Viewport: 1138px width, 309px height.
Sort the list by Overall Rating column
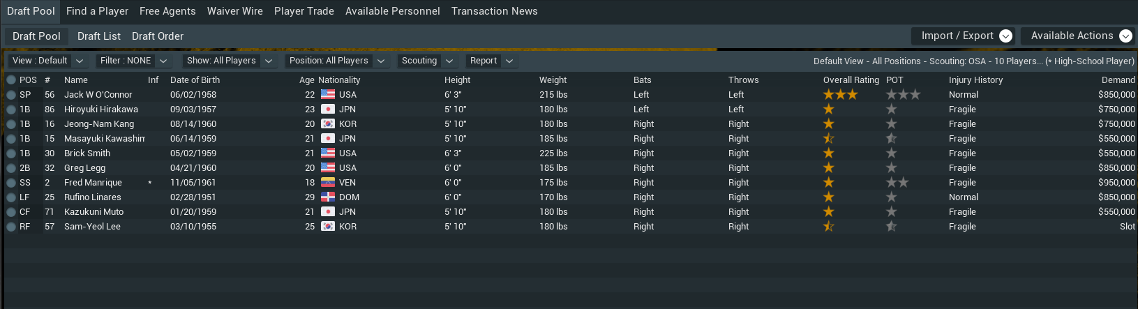tap(851, 80)
